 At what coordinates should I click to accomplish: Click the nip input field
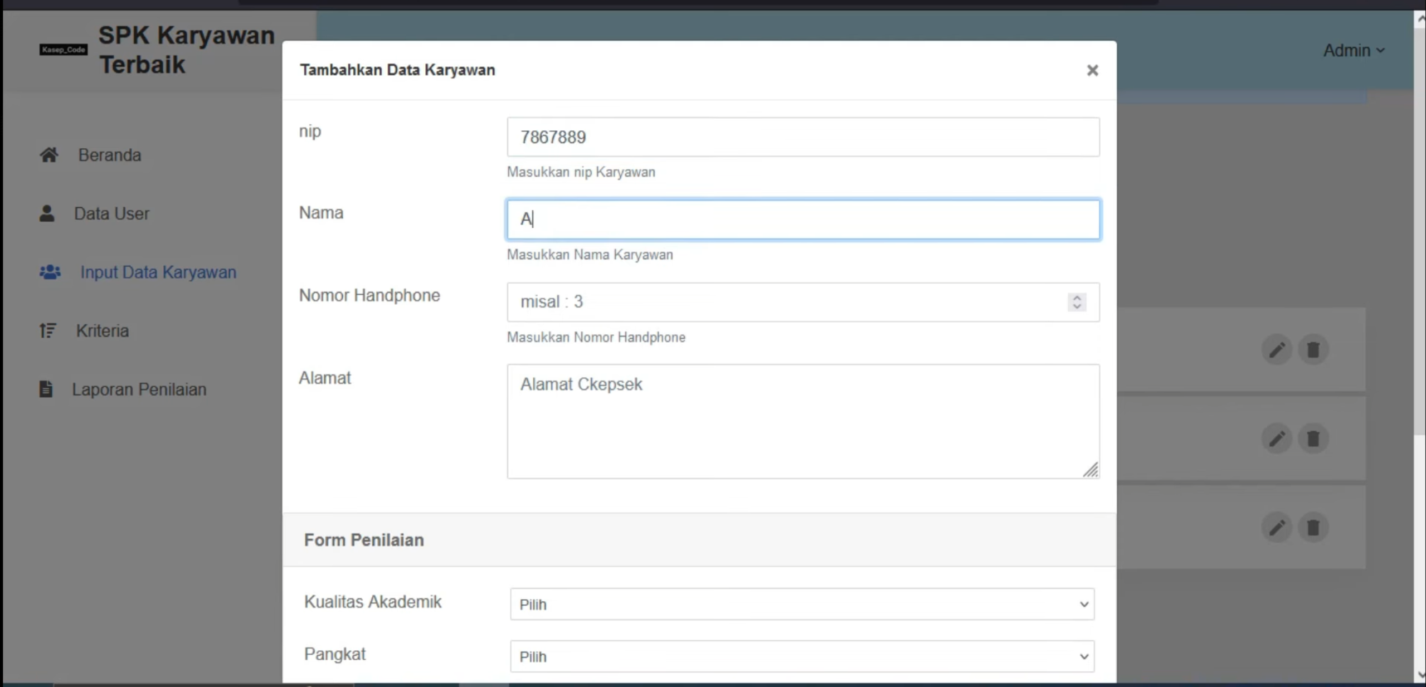[803, 137]
